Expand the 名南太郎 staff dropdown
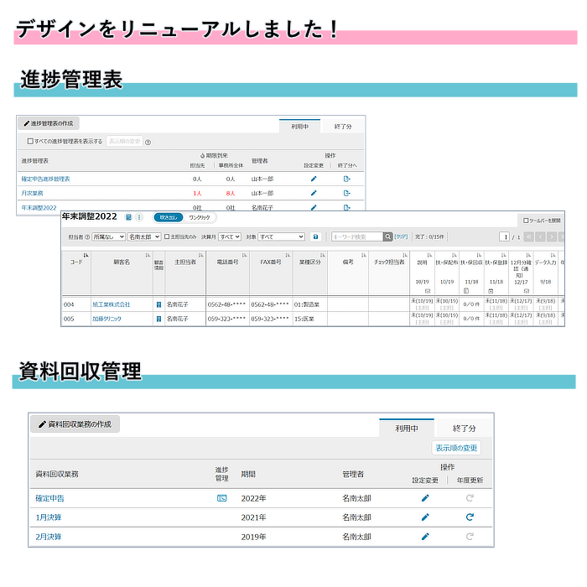587x587 pixels. [143, 237]
